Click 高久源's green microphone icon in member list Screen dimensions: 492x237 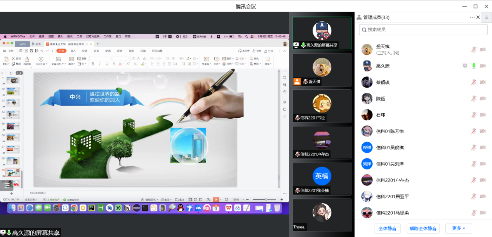(474, 66)
